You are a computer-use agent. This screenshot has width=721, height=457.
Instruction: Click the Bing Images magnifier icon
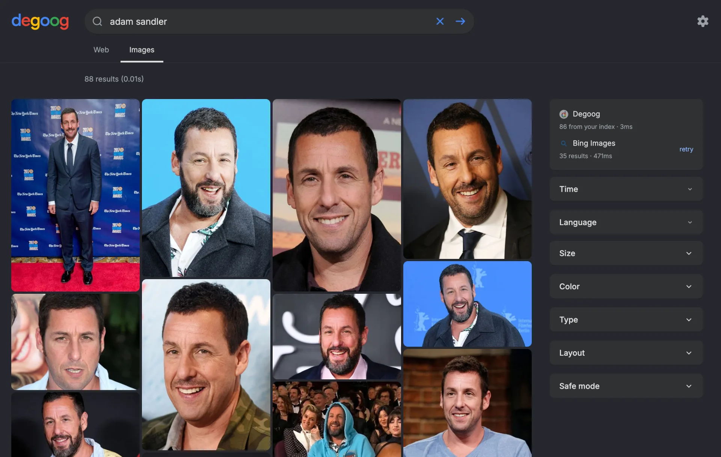tap(564, 143)
